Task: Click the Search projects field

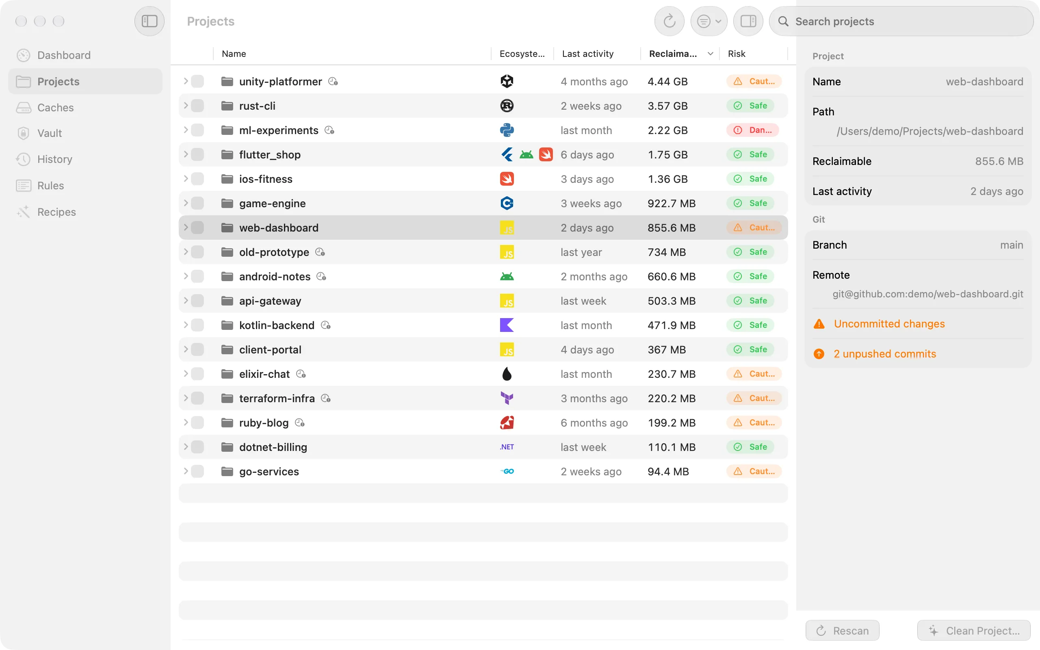Action: 901,21
